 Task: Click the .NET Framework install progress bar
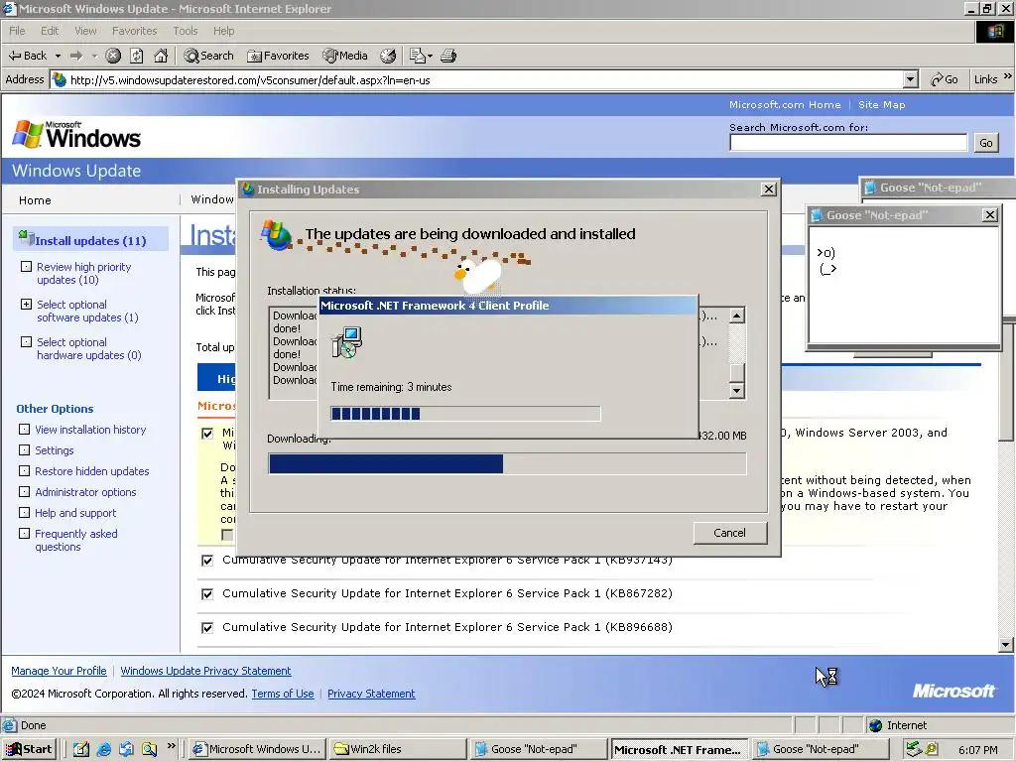[x=465, y=414]
